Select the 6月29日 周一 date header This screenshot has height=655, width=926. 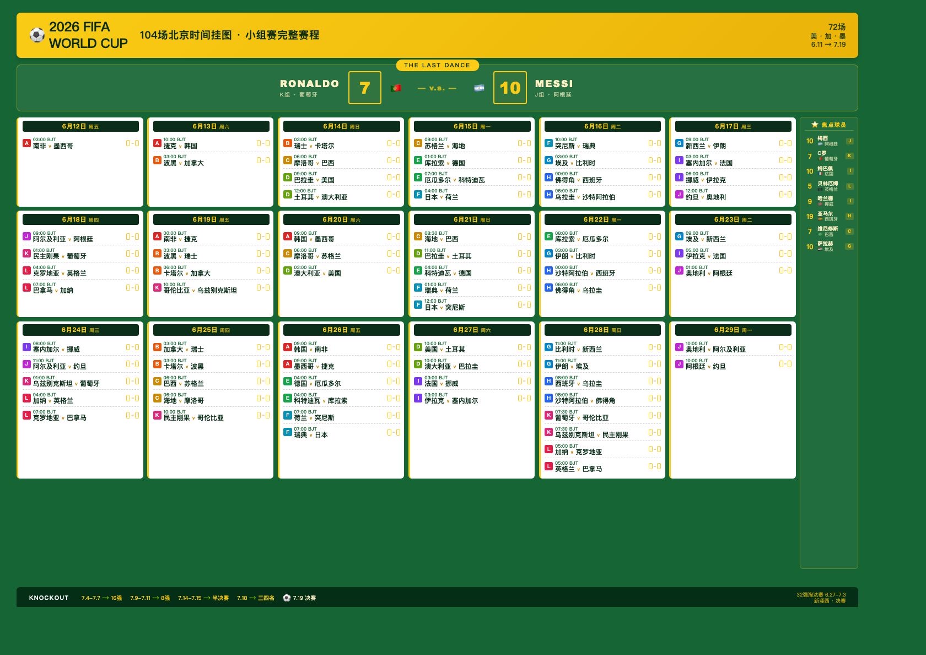[x=733, y=330]
